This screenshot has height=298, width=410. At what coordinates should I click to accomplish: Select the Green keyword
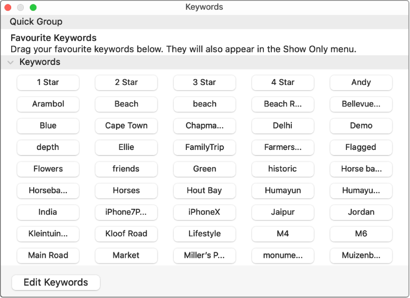click(204, 169)
